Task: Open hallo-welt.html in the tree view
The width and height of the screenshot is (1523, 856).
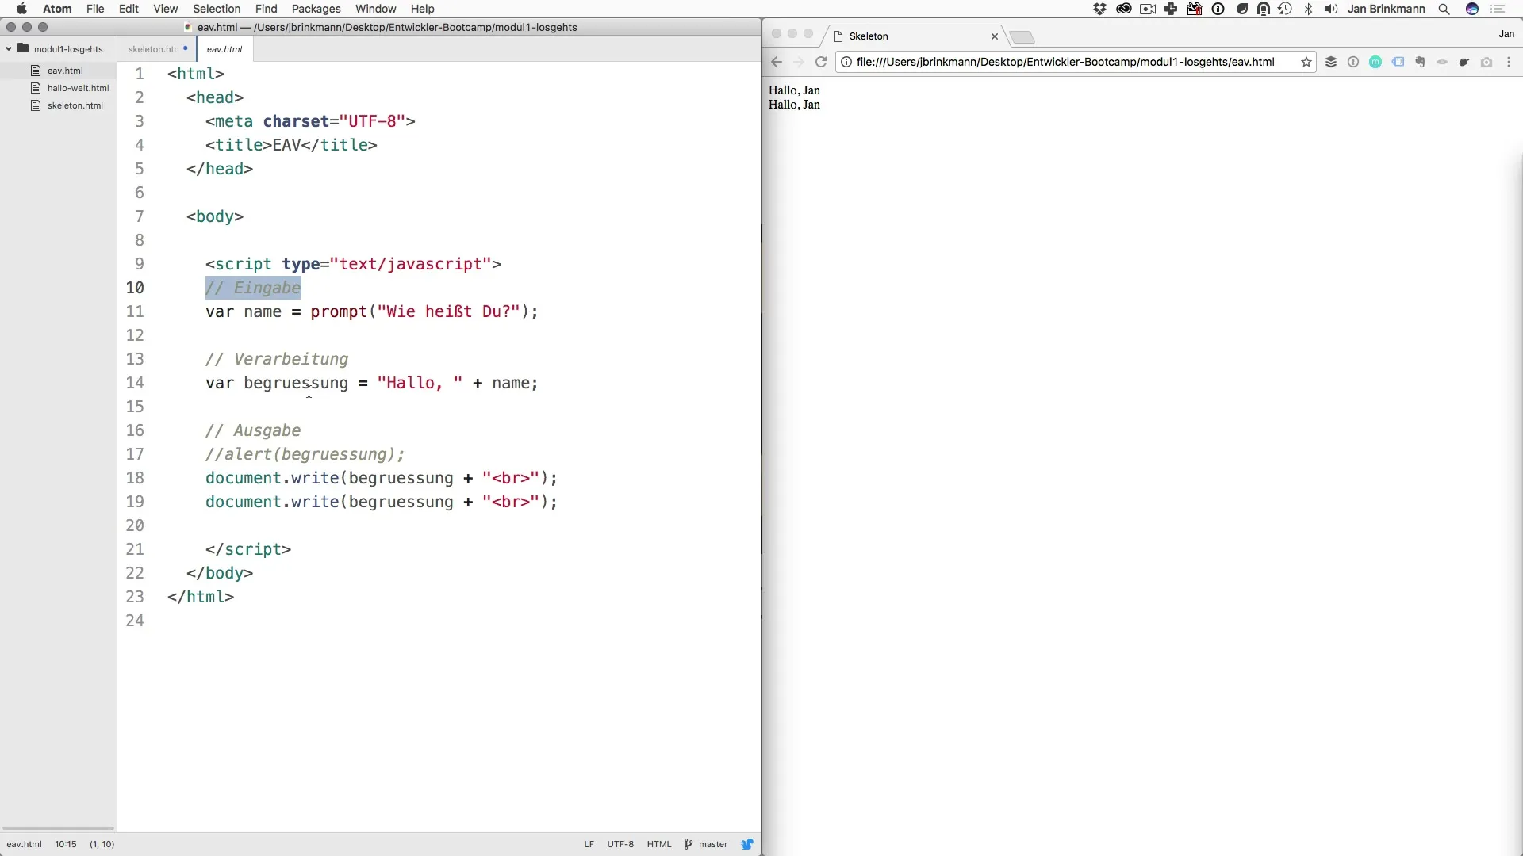Action: [x=78, y=88]
